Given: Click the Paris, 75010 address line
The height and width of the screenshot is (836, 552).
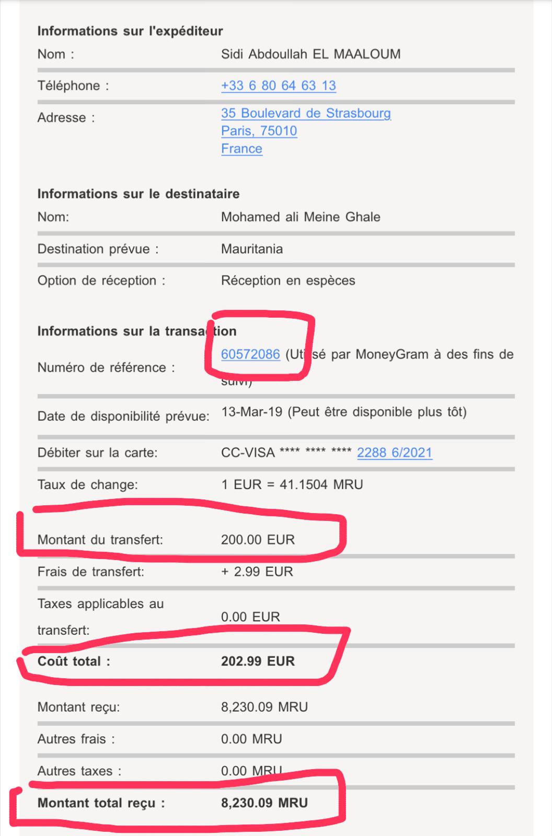Looking at the screenshot, I should (x=259, y=131).
